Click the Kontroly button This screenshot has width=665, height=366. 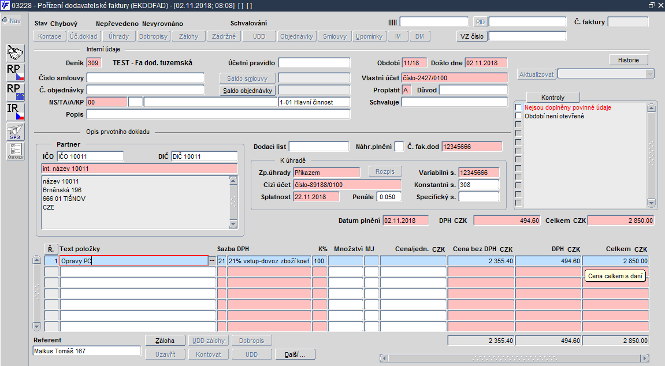tap(553, 98)
